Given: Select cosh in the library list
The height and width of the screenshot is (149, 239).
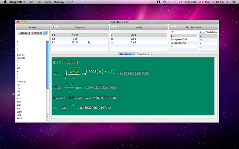Looking at the screenshot, I should coord(19,111).
